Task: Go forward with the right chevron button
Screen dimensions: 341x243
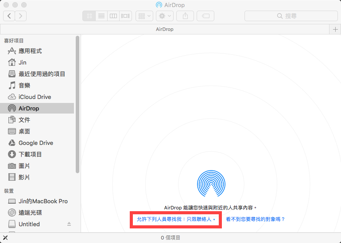Action: point(21,16)
